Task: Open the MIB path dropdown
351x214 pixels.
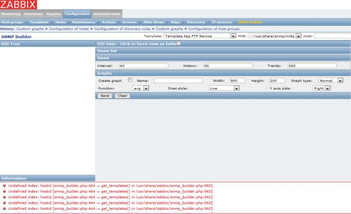Action: pos(275,36)
